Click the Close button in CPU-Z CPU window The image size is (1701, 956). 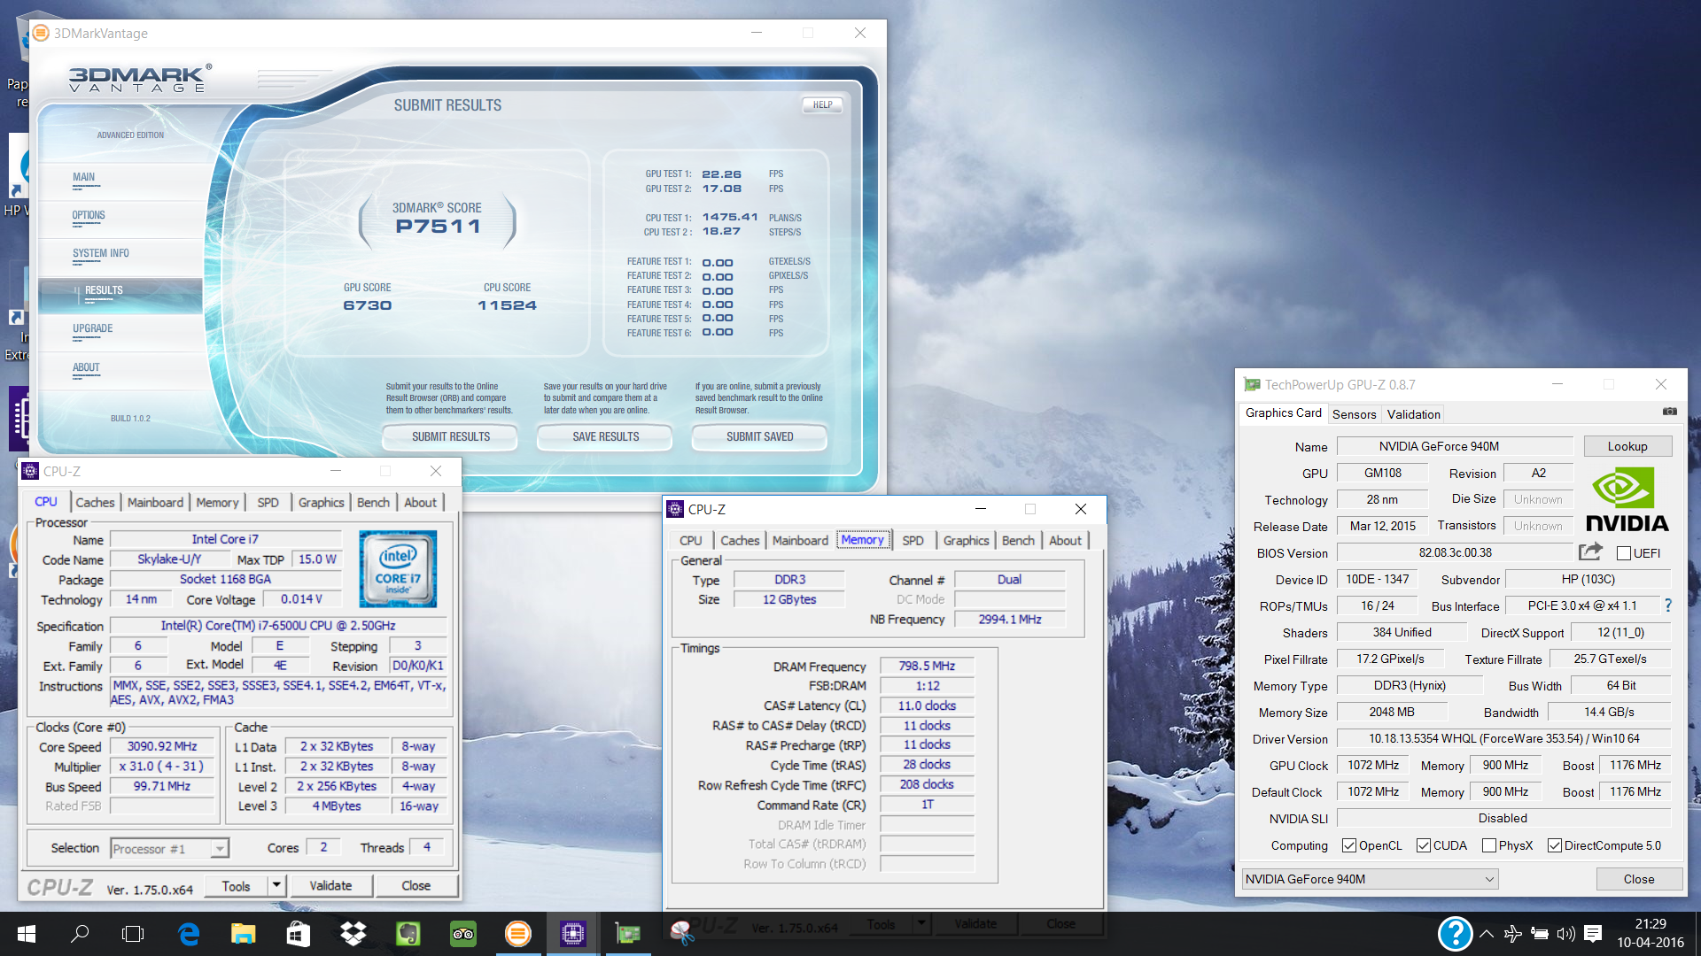coord(416,885)
